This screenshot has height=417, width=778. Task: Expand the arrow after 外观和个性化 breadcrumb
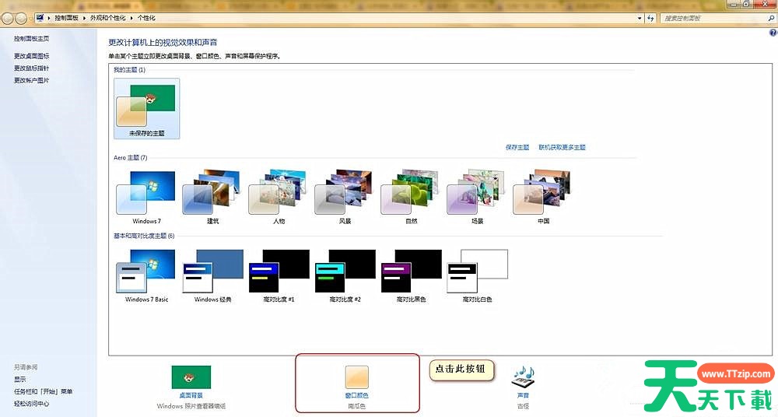[x=131, y=18]
